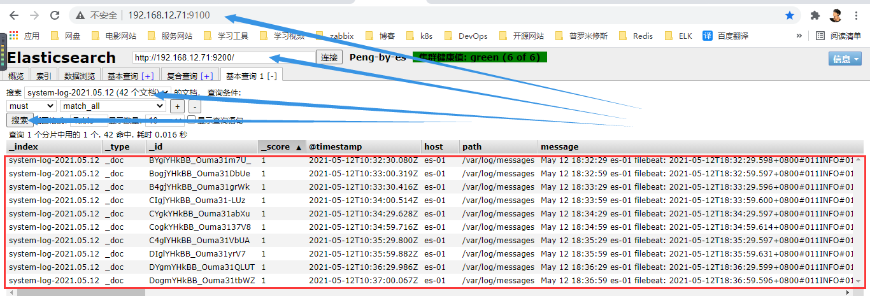Click the _index column header
Screen dimensions: 870x296
pyautogui.click(x=53, y=147)
